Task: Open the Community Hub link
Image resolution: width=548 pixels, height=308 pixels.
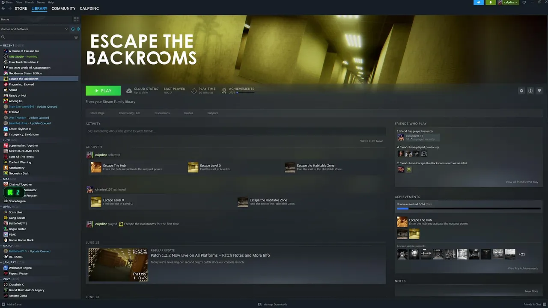Action: (x=129, y=113)
